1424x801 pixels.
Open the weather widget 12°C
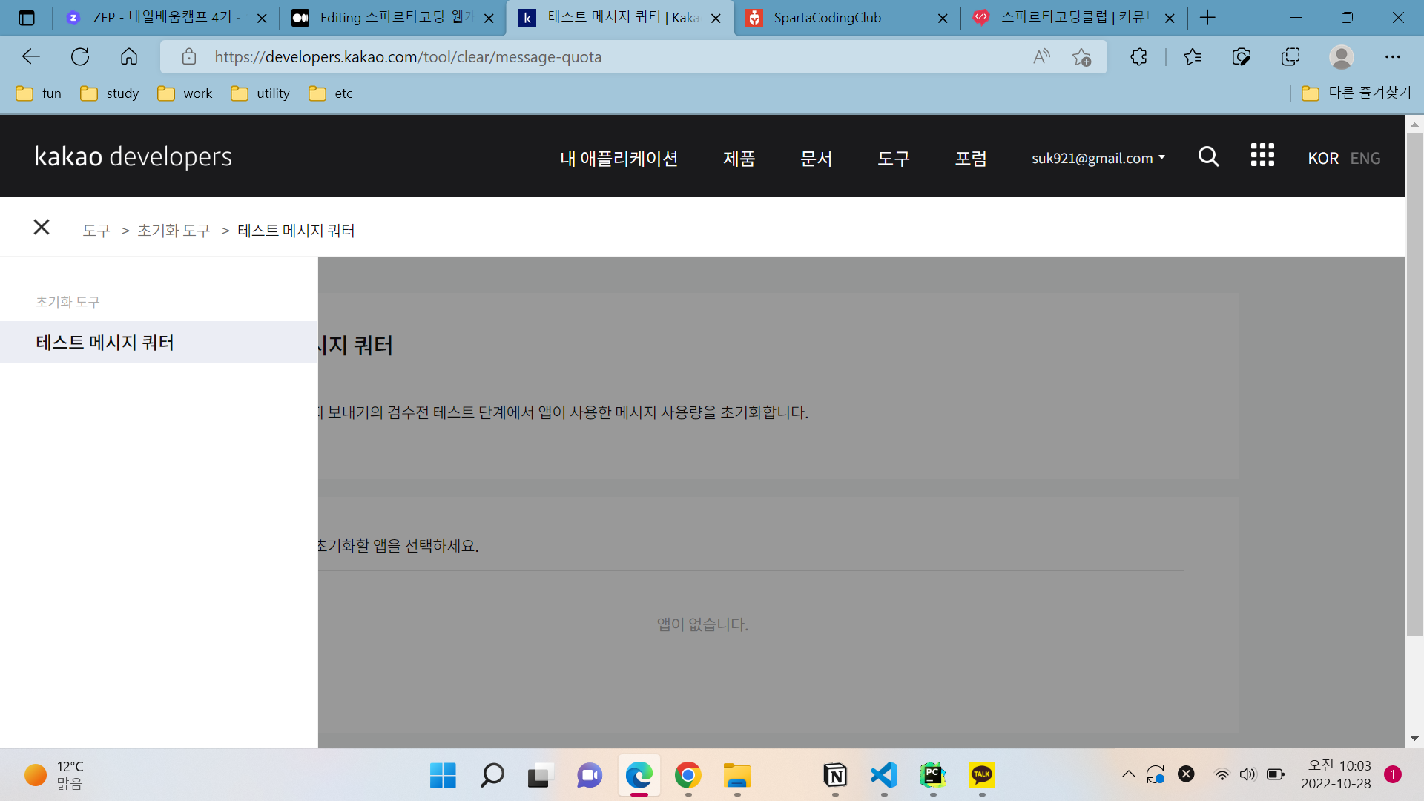[x=54, y=775]
